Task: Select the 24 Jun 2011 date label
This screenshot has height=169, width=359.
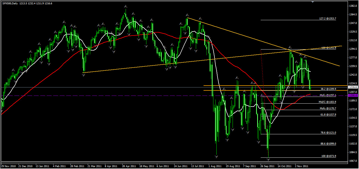Action: (181, 166)
